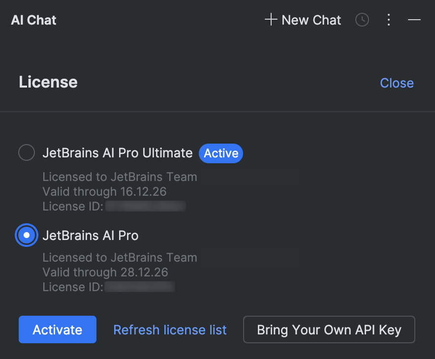435x359 pixels.
Task: Open Bring Your Own API Key
Action: tap(329, 329)
